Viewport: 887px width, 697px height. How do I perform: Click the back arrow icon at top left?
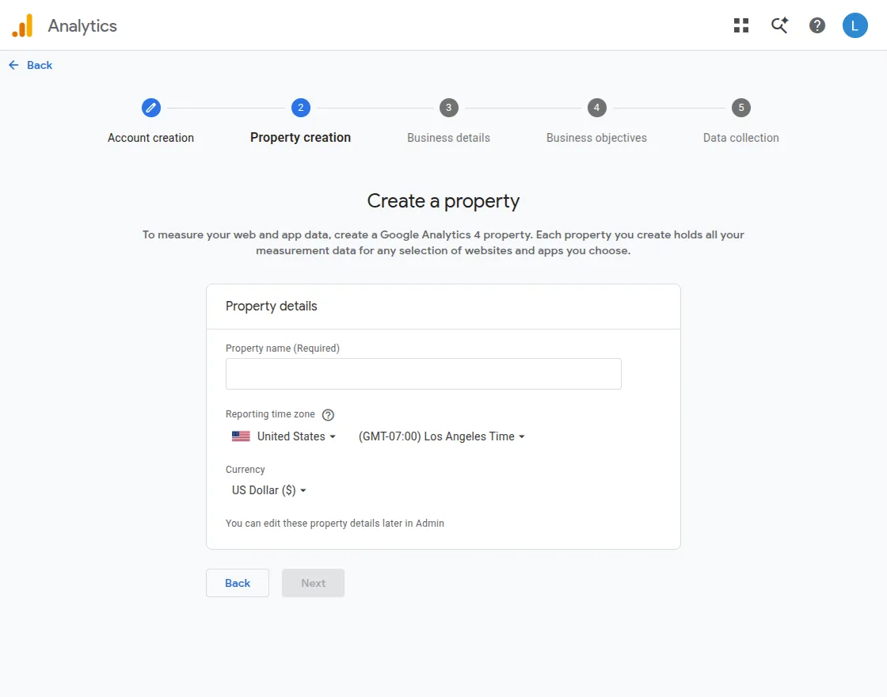coord(13,65)
